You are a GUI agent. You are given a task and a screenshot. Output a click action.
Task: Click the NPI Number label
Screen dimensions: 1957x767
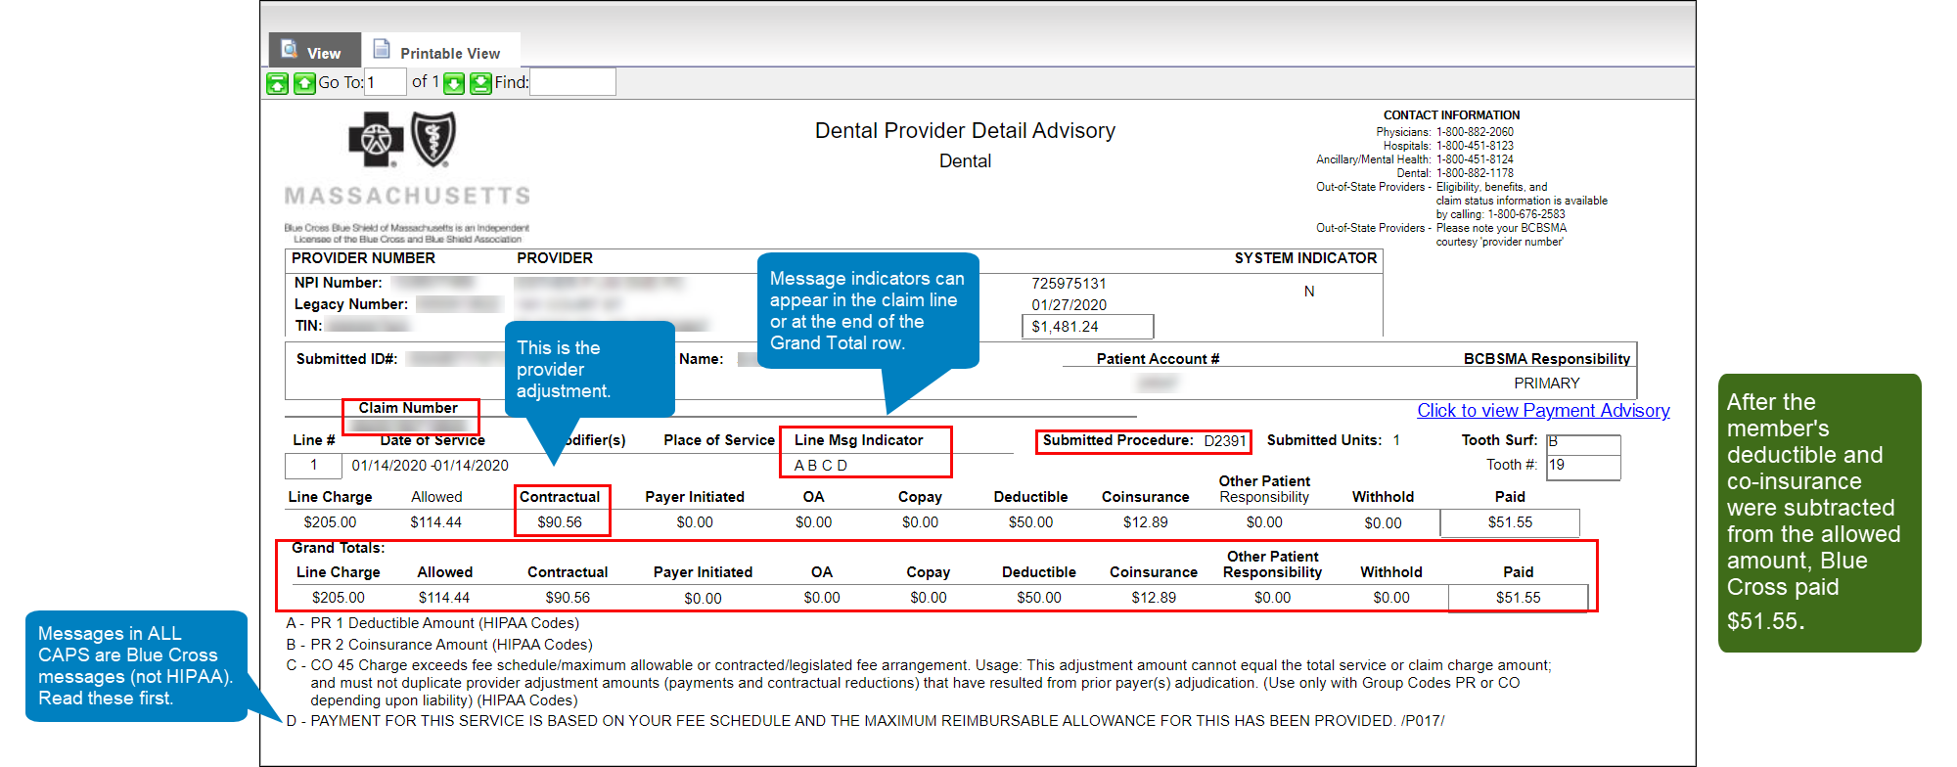[338, 283]
